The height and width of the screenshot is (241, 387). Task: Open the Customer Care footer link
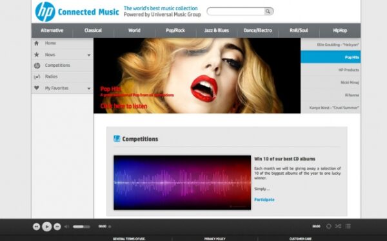pyautogui.click(x=301, y=238)
